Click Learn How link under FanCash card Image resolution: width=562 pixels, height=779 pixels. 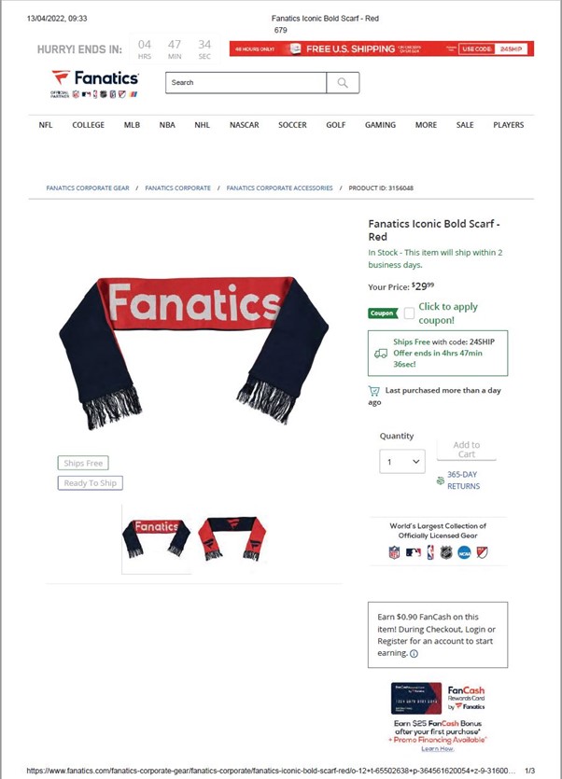[437, 749]
